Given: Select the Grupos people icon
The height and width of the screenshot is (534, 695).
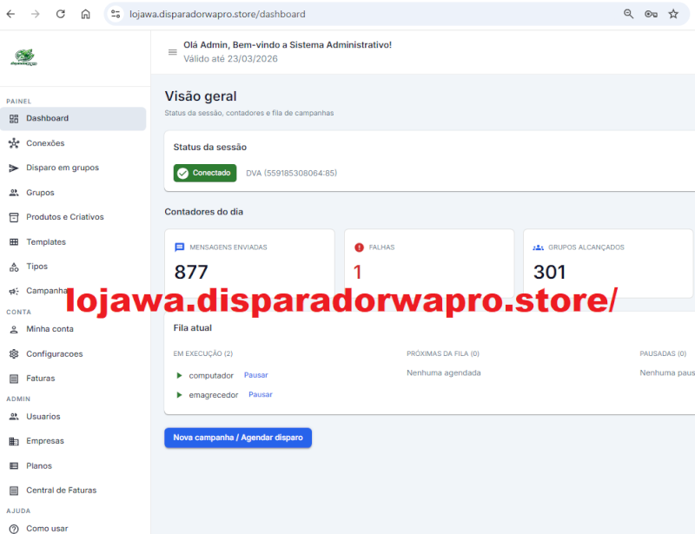Looking at the screenshot, I should pos(15,192).
